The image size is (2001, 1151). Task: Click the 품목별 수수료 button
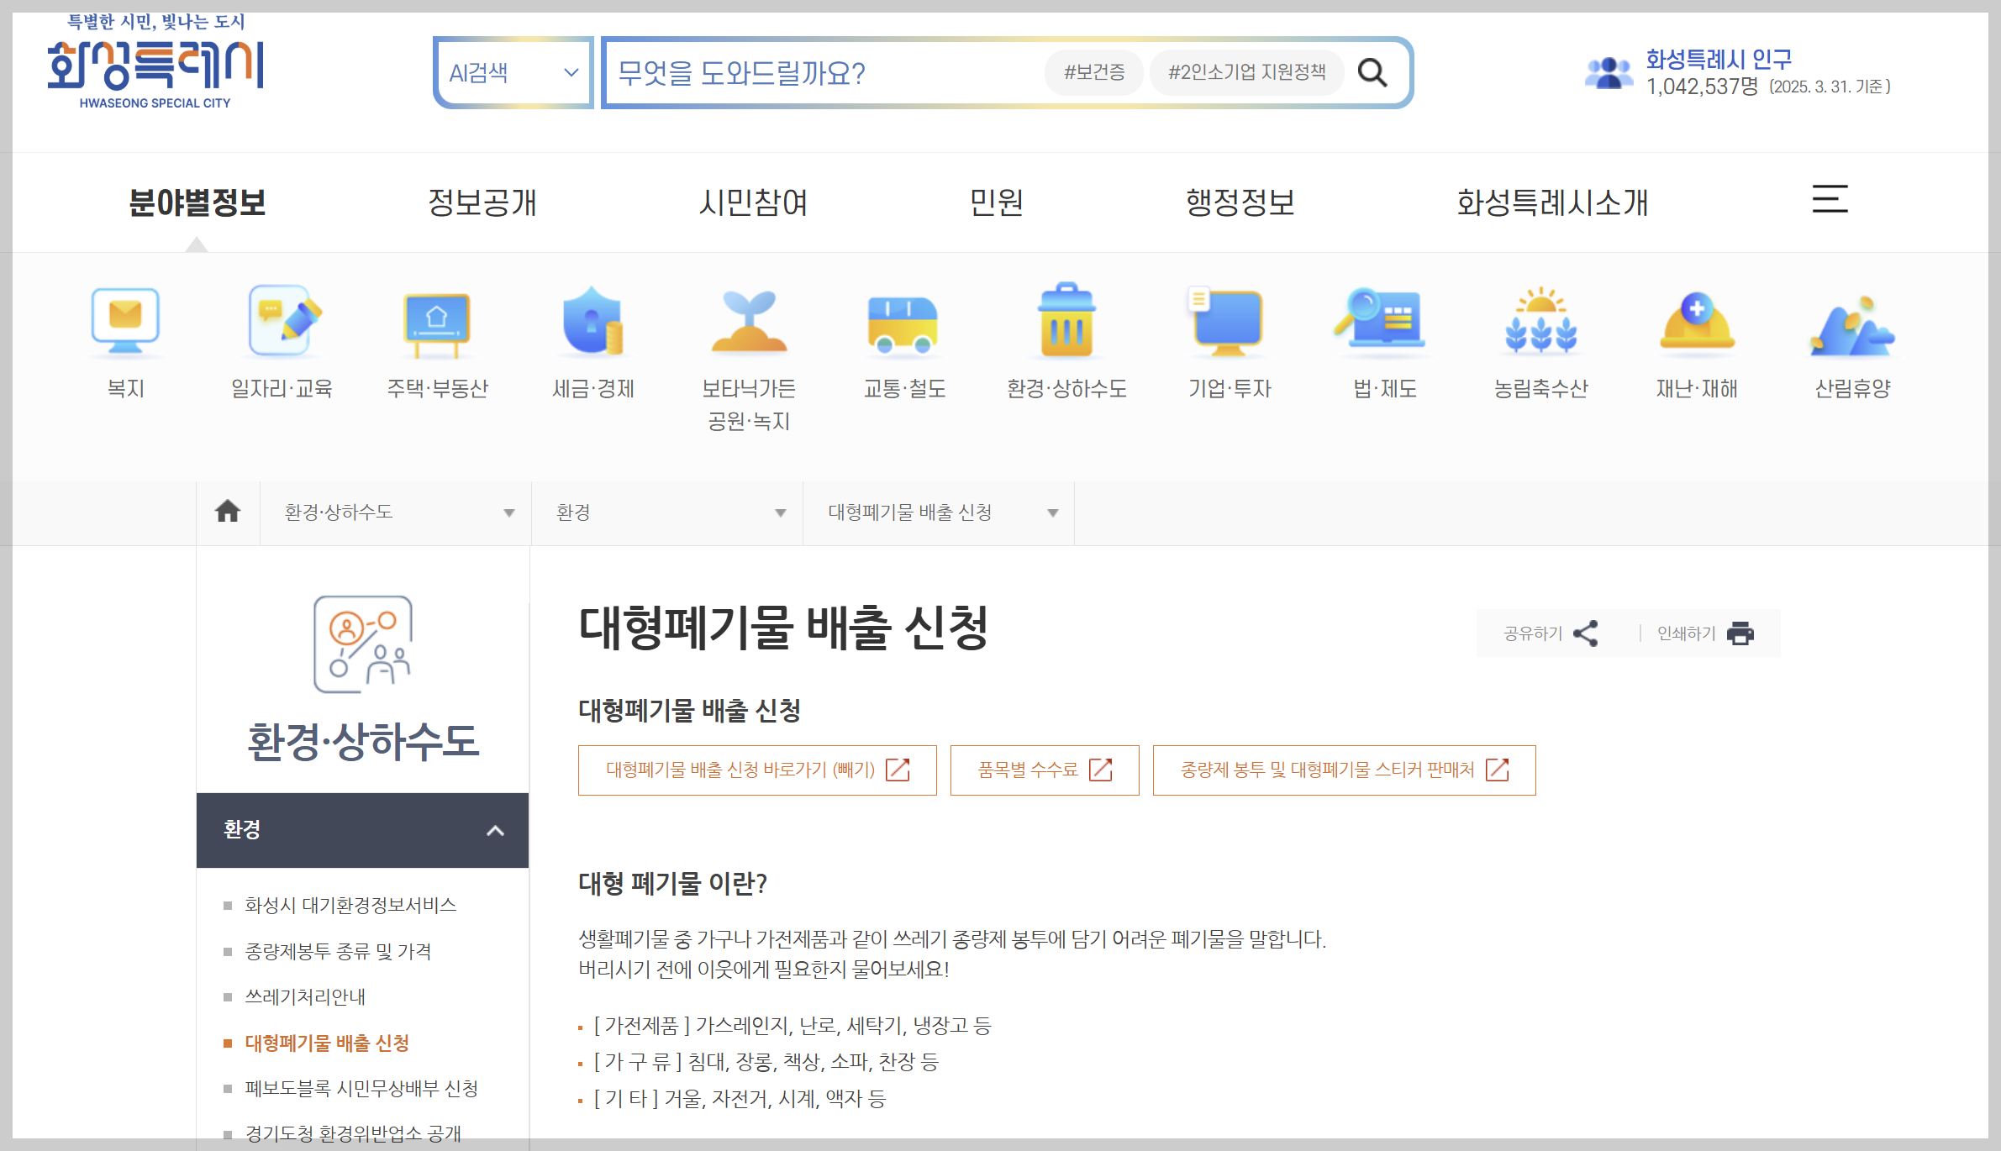(1044, 770)
